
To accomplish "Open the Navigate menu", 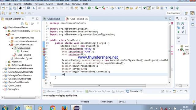I will pos(39,4).
